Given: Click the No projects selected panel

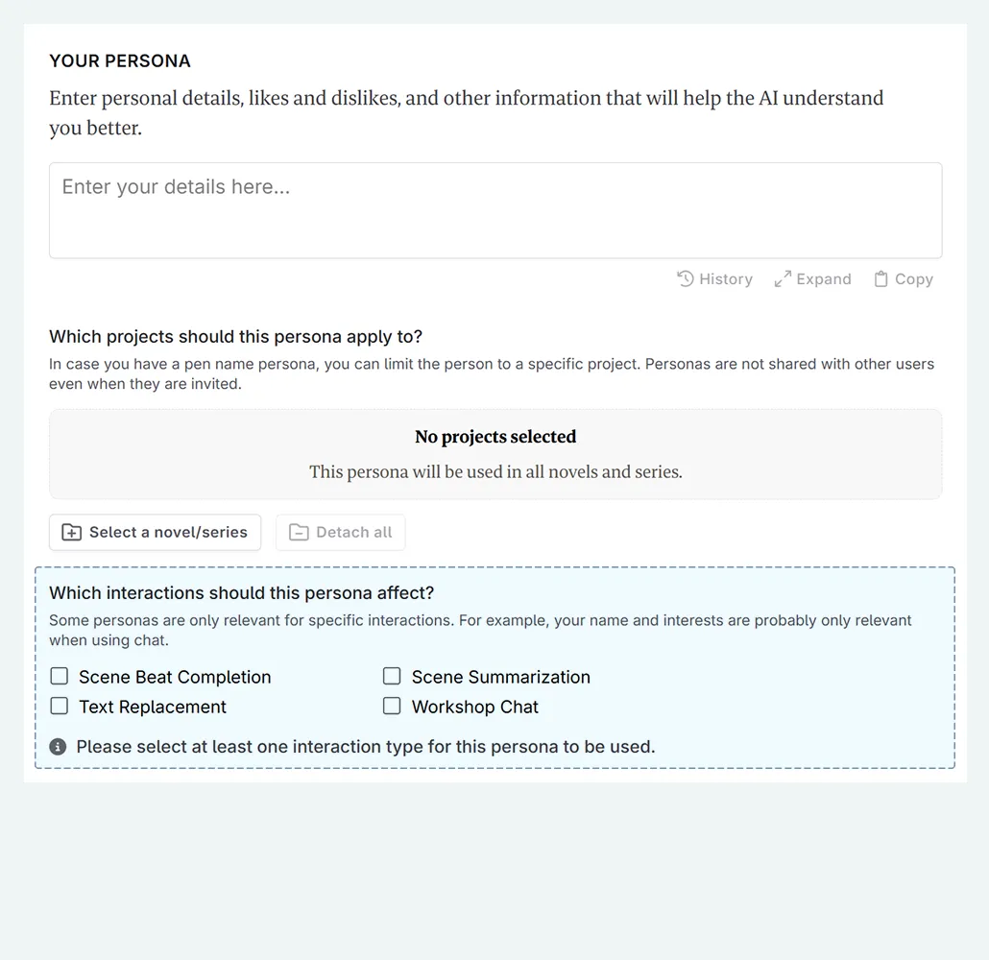Looking at the screenshot, I should coord(495,454).
